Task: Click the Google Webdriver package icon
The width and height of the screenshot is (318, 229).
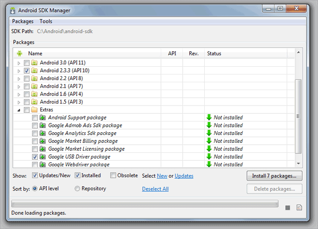Action: [43, 164]
